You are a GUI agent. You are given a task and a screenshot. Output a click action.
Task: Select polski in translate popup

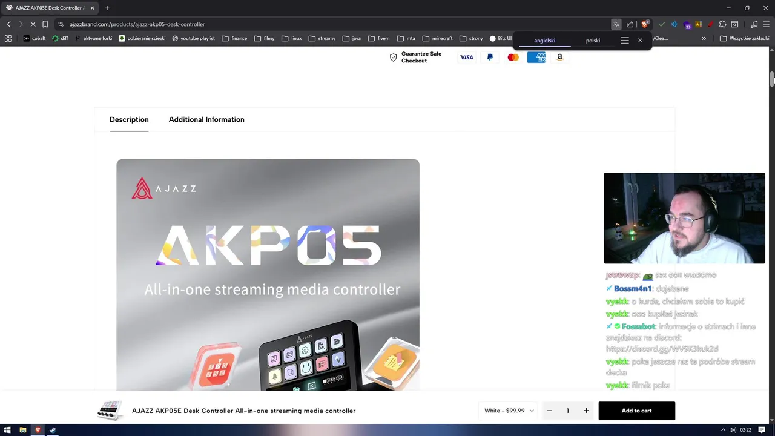click(x=593, y=41)
